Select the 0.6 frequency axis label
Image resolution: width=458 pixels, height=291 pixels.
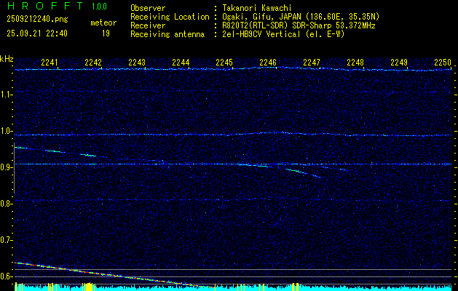tap(7, 276)
